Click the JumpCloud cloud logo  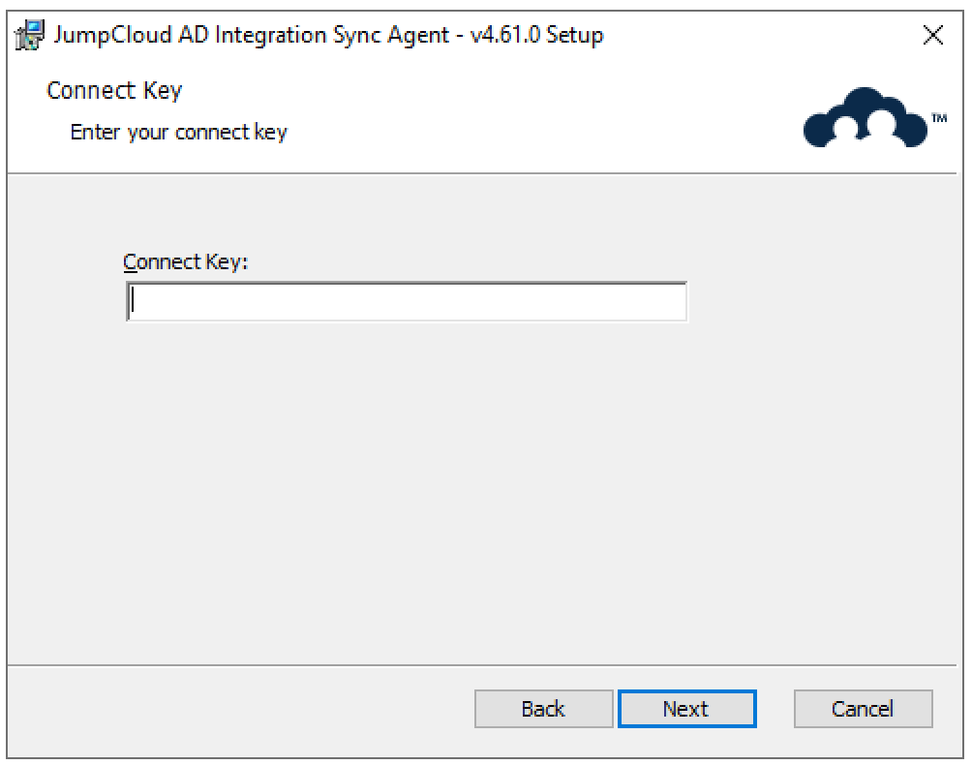[x=865, y=119]
